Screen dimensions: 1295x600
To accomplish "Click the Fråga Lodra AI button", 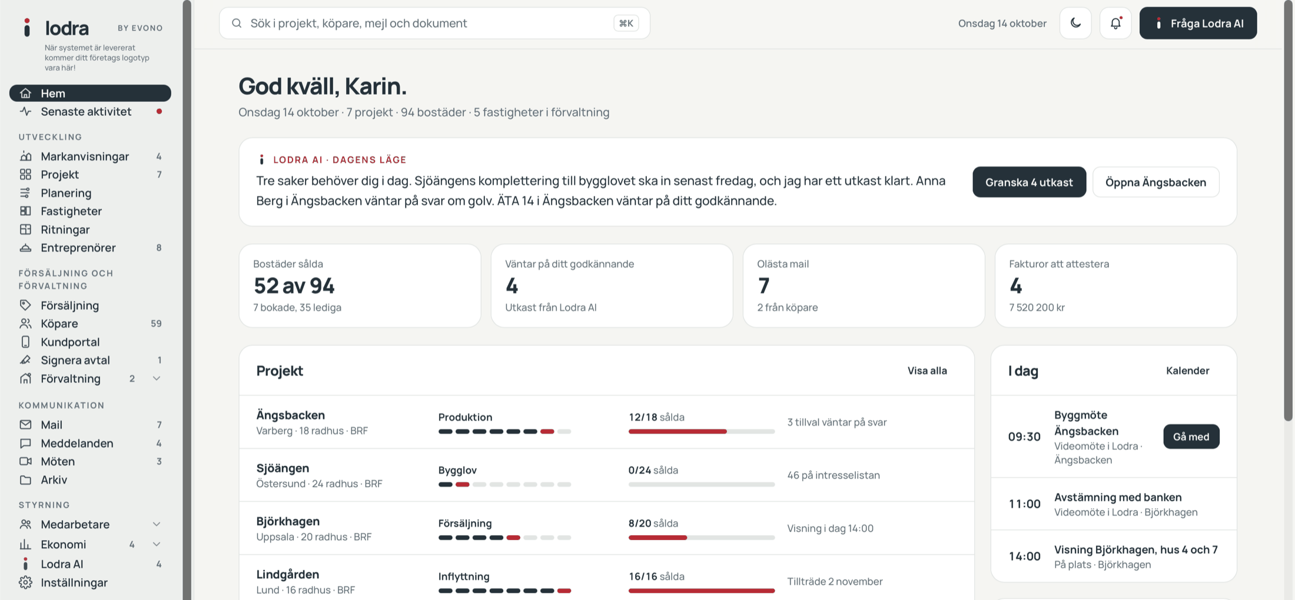I will 1198,23.
